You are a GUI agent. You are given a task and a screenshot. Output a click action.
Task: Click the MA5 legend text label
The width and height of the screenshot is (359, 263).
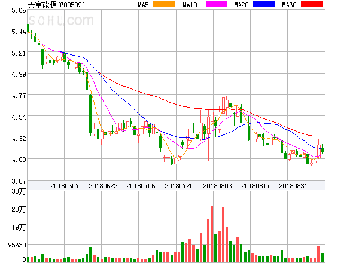[144, 5]
